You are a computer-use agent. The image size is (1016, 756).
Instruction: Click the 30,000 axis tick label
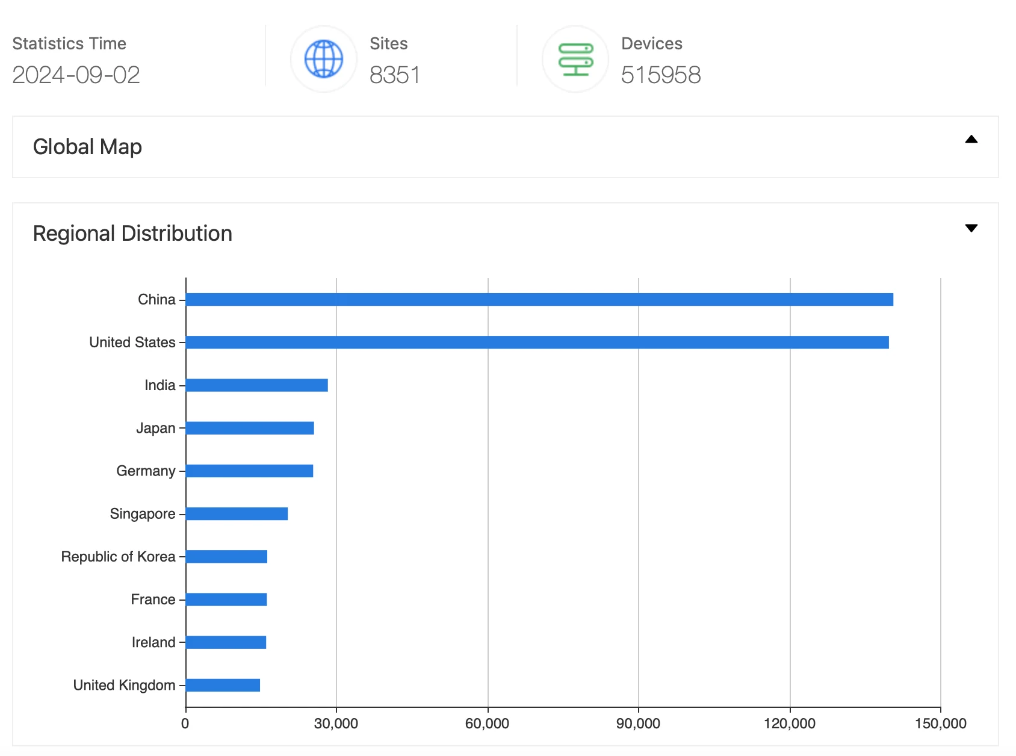[x=336, y=723]
